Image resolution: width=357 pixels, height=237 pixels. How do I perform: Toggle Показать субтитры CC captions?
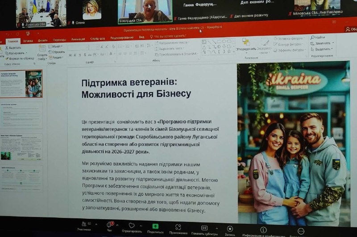tap(204, 229)
